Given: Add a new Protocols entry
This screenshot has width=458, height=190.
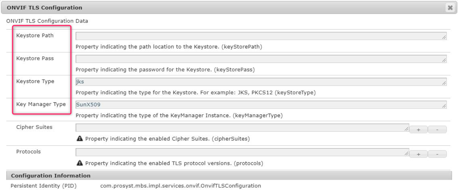Looking at the screenshot, I should pos(419,154).
